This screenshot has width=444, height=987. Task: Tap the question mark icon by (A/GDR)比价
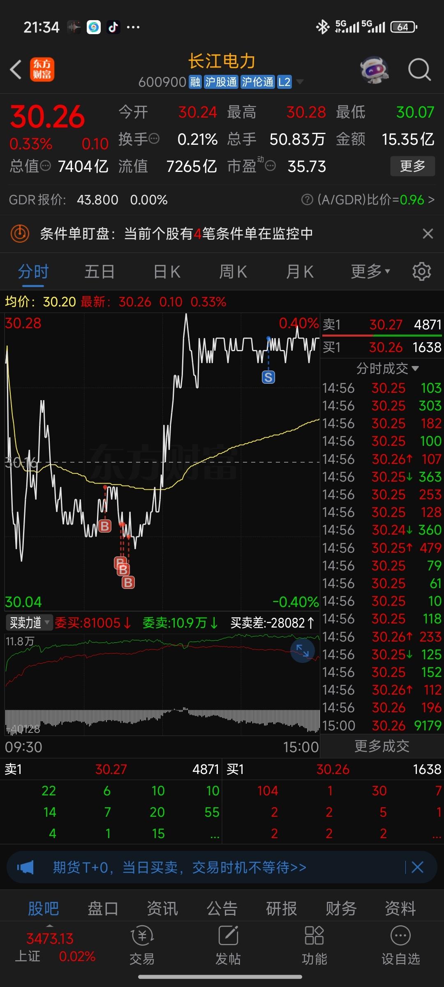307,199
